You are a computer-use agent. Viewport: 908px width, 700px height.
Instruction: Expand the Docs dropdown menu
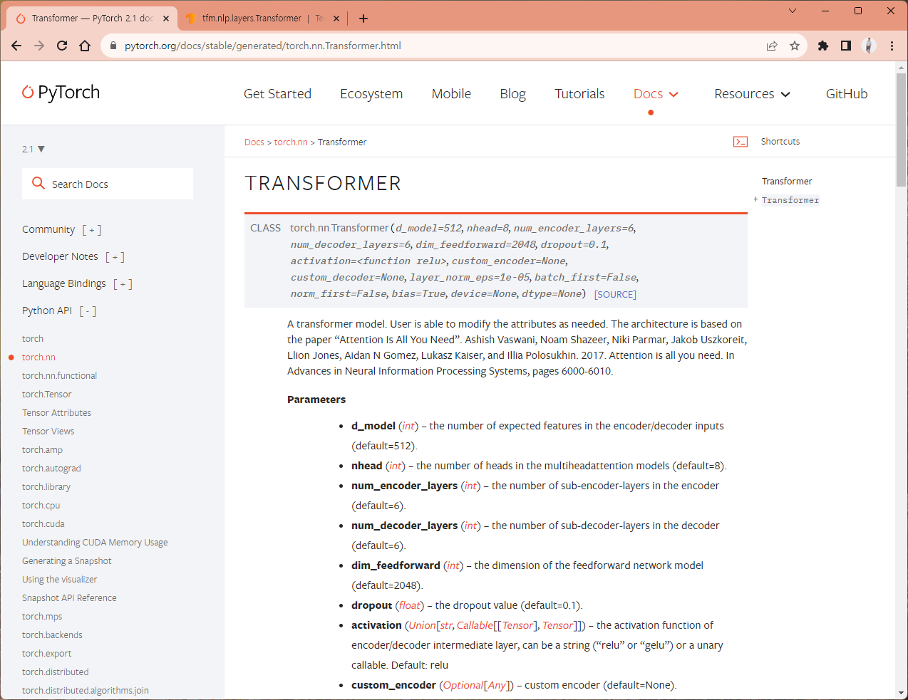(656, 94)
